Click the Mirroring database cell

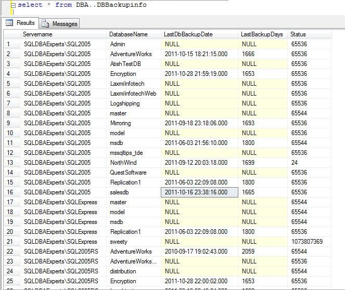(134, 123)
